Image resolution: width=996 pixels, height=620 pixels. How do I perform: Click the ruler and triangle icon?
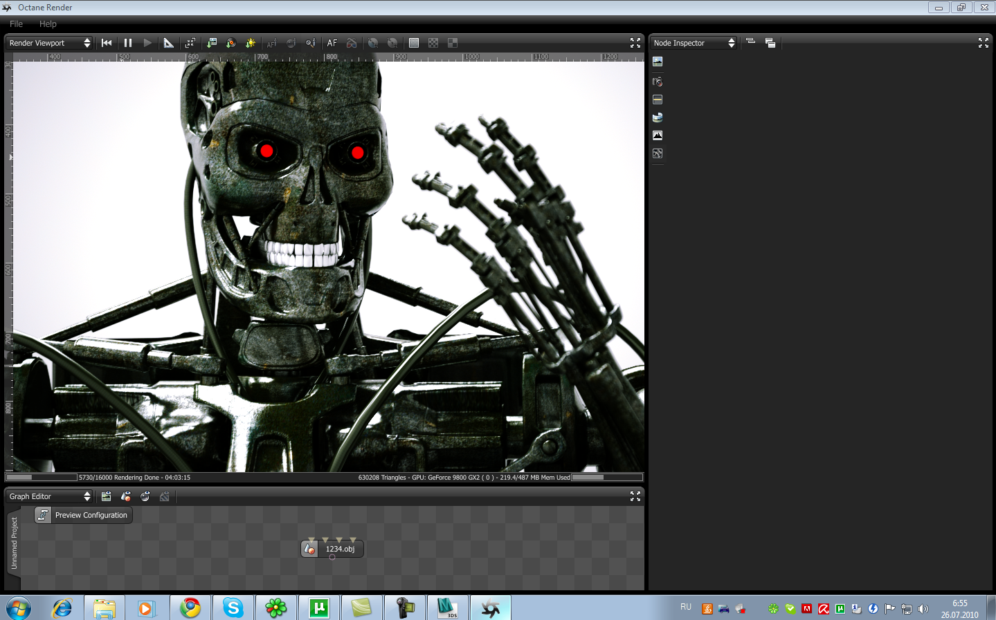(169, 43)
